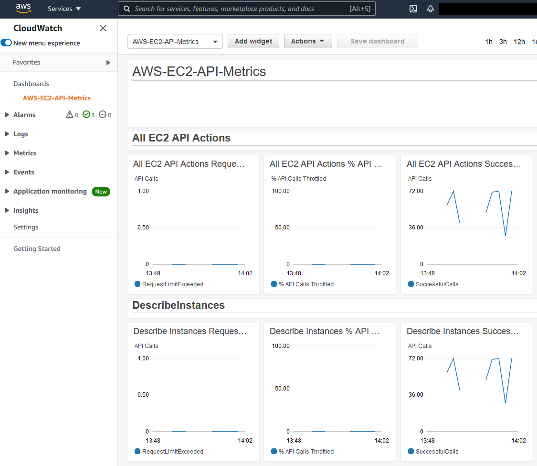The image size is (537, 466).
Task: Select Settings in the sidebar
Action: pos(25,227)
